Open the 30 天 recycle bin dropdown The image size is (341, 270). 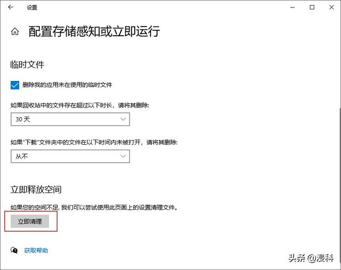pyautogui.click(x=70, y=119)
